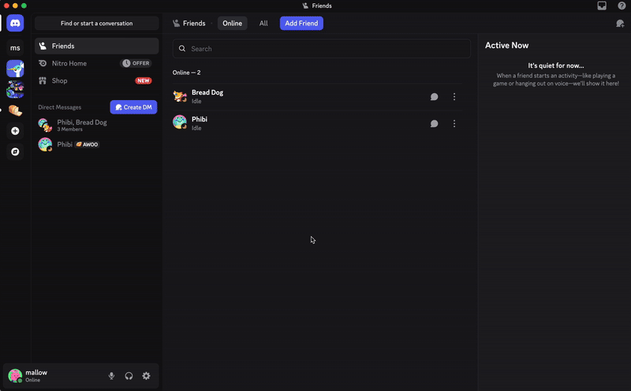Click Add a Server plus icon
Viewport: 631px width, 391px height.
[x=15, y=131]
